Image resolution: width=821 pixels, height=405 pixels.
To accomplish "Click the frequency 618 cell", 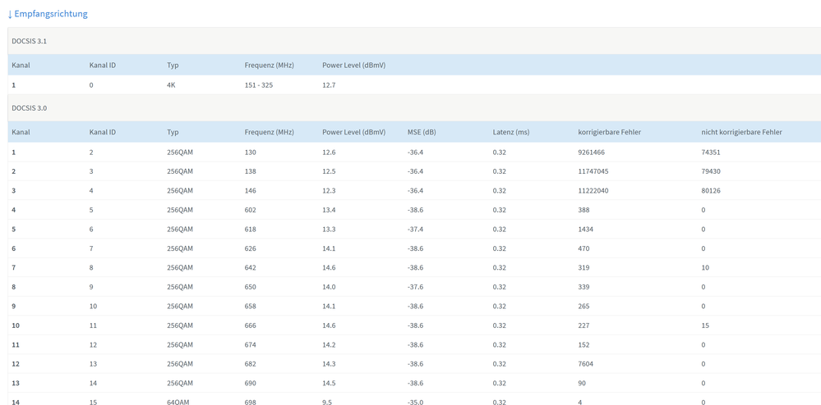I will (x=251, y=230).
